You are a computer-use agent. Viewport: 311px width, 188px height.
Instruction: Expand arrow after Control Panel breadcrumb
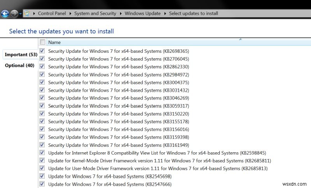[x=70, y=14]
